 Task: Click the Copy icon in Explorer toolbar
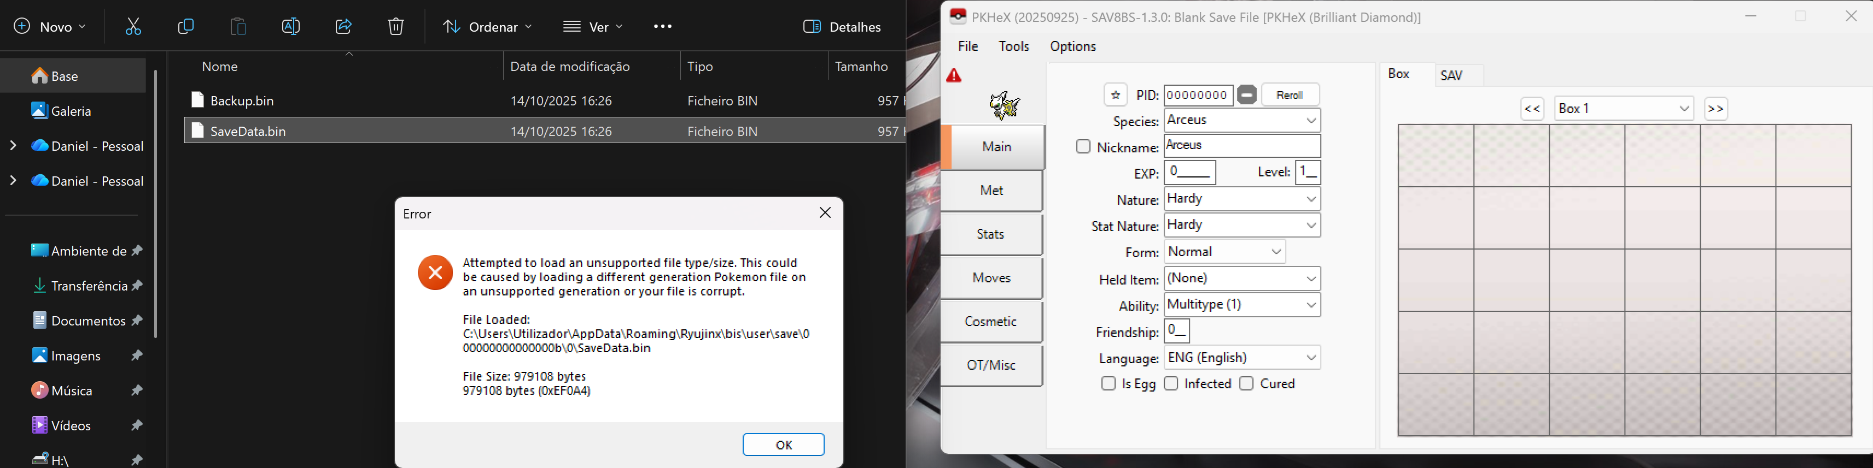click(x=186, y=27)
